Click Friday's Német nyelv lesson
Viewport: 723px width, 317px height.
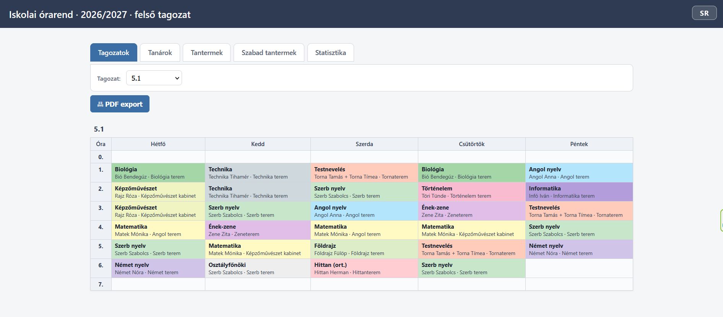coord(579,249)
